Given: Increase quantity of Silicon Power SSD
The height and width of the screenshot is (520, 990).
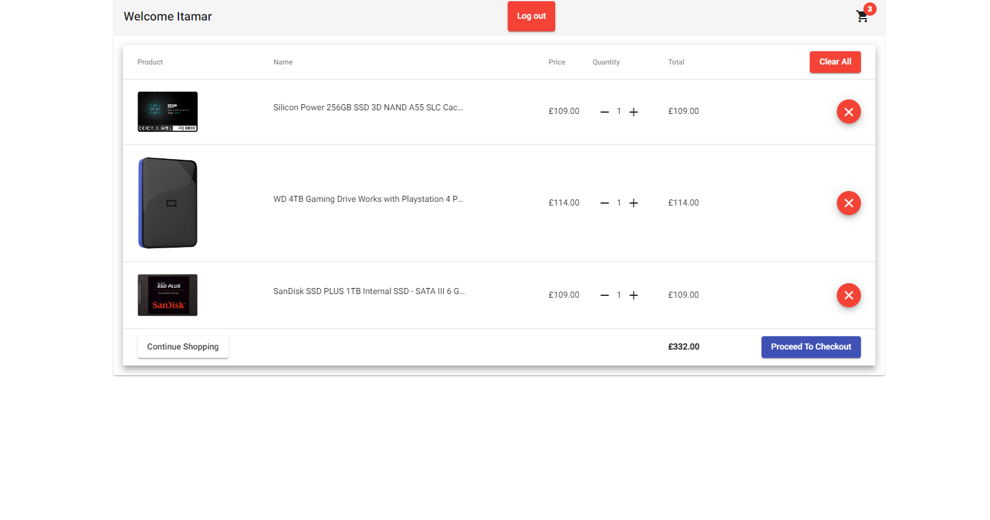Looking at the screenshot, I should [x=634, y=112].
